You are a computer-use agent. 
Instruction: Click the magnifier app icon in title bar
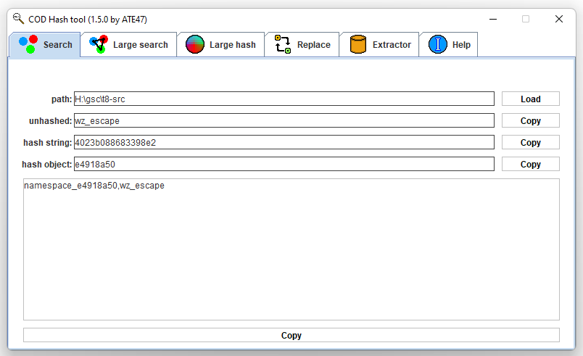coord(18,19)
